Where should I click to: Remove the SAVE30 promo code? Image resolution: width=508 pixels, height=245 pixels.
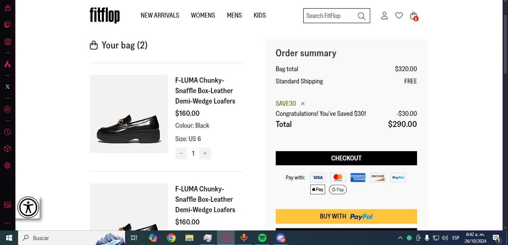click(303, 104)
